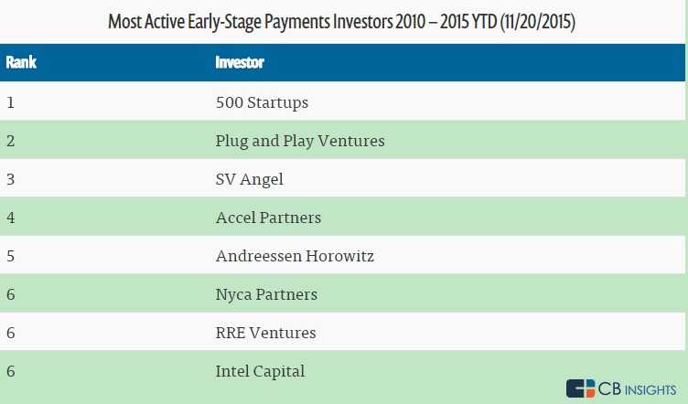
Task: Click the RRE Ventures investor name
Action: pyautogui.click(x=265, y=333)
